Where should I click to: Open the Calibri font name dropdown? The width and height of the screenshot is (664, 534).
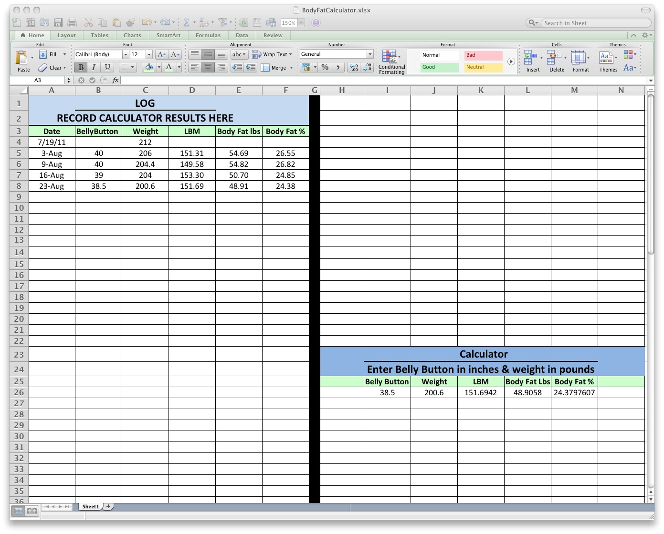pyautogui.click(x=126, y=54)
